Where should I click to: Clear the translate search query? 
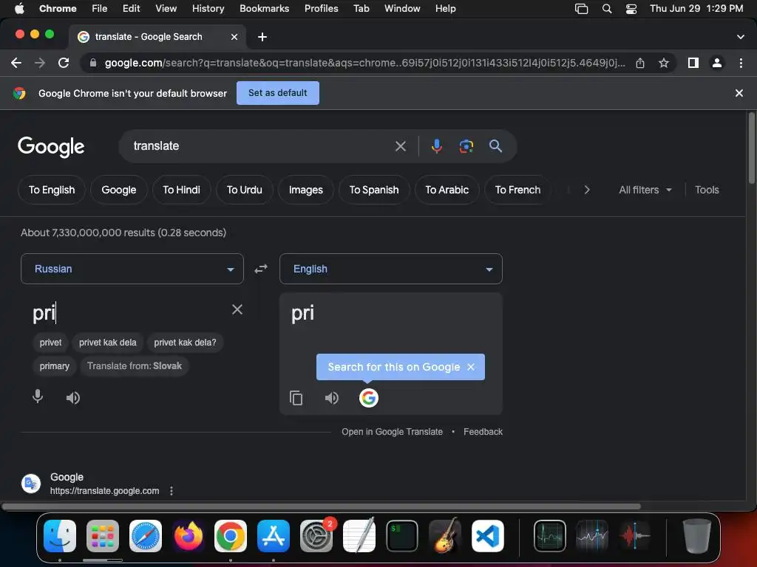click(400, 146)
